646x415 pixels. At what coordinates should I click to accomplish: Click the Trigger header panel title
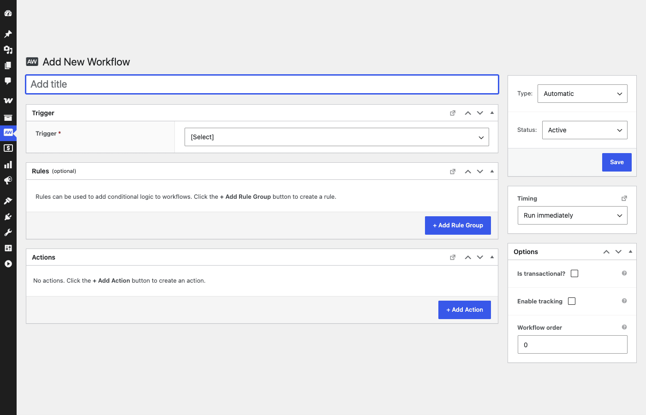point(43,113)
